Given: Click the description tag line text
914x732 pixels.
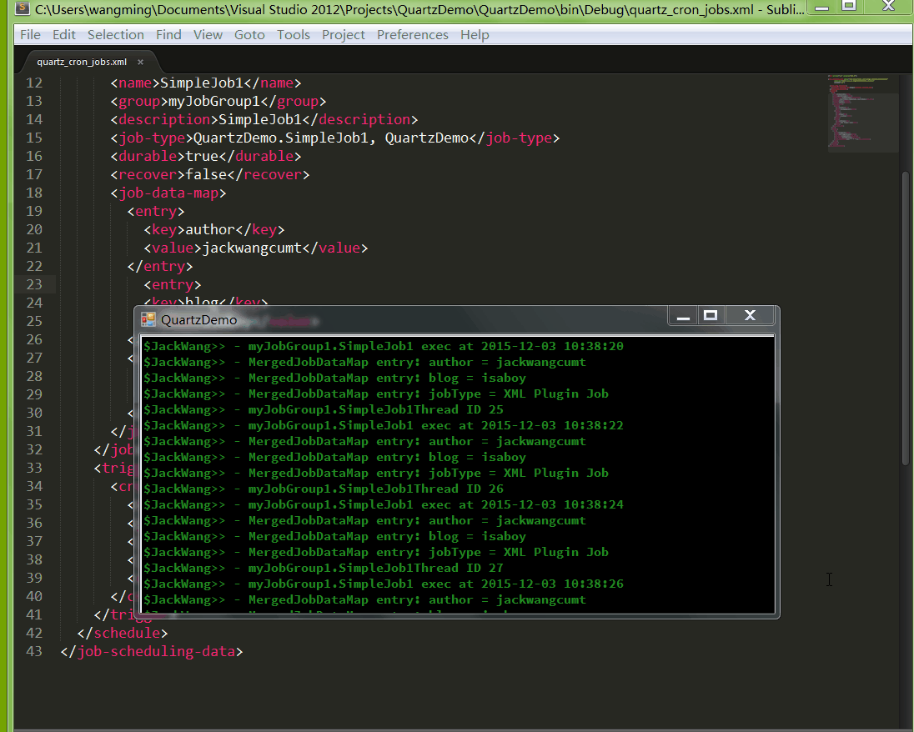Looking at the screenshot, I should pyautogui.click(x=264, y=119).
